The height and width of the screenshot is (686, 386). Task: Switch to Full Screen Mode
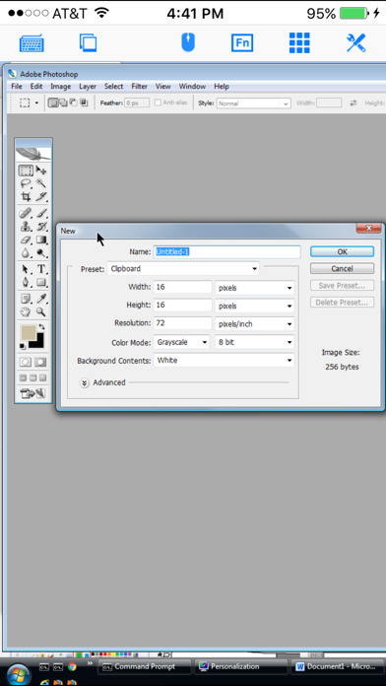(42, 377)
